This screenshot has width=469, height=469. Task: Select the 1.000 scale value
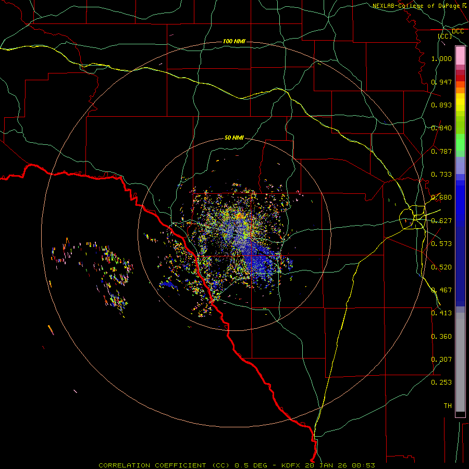pyautogui.click(x=441, y=58)
